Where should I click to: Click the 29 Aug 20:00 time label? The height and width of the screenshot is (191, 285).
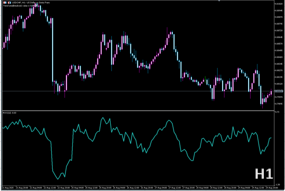(x=272, y=188)
